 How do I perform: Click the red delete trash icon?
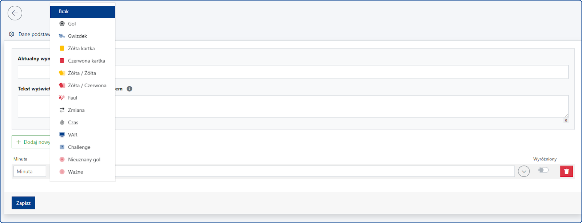(566, 171)
